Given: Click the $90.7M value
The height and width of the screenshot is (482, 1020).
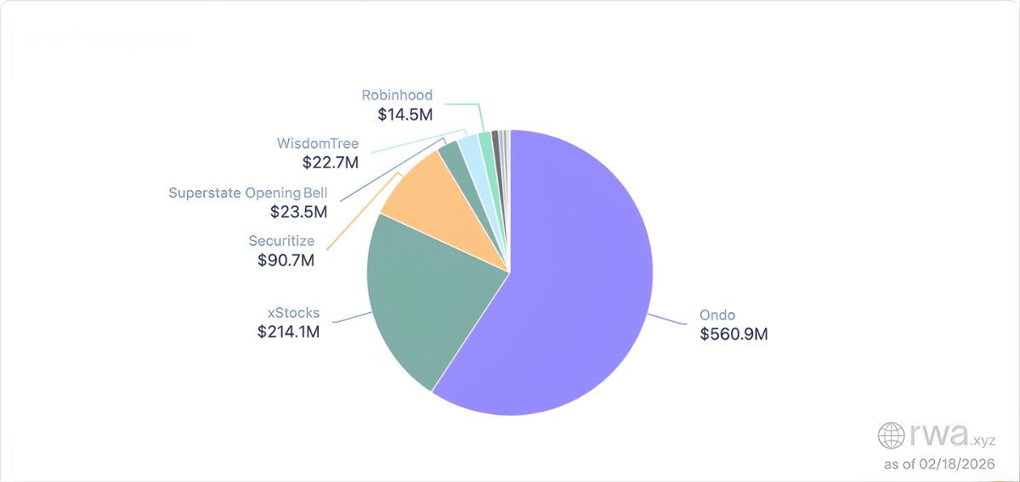Looking at the screenshot, I should [x=286, y=261].
